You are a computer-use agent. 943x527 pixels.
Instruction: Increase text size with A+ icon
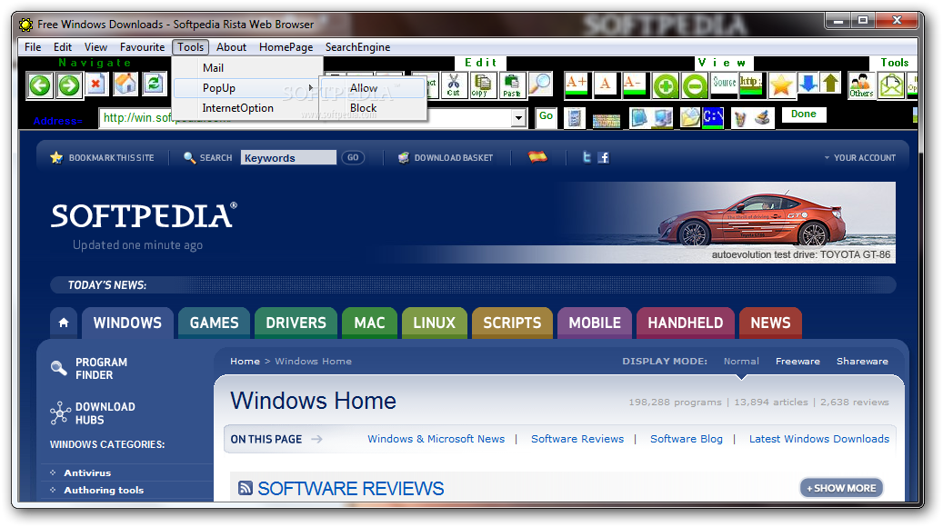[x=577, y=85]
